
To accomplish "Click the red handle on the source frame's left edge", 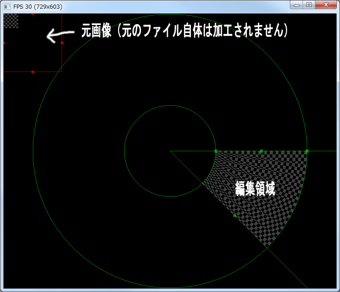I will pos(4,43).
